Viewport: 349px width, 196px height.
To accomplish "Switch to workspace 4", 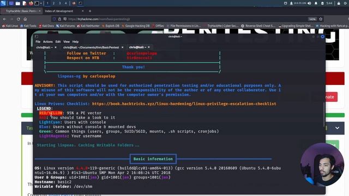I will pyautogui.click(x=65, y=3).
